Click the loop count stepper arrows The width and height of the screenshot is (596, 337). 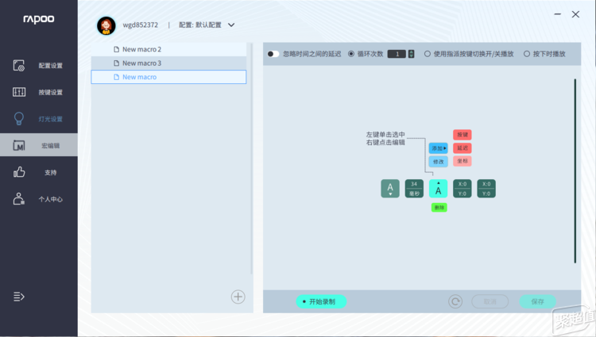pos(411,54)
